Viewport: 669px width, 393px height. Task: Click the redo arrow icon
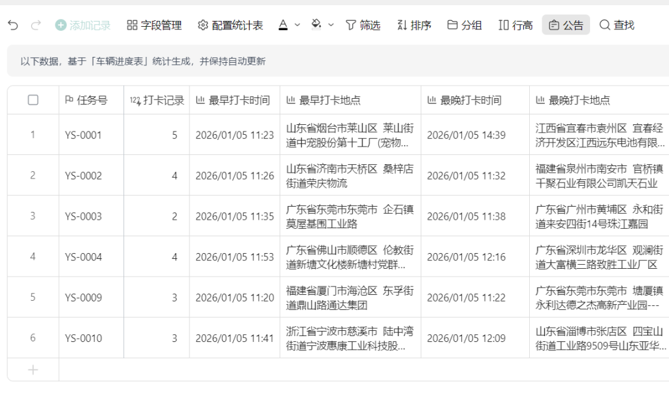point(37,26)
